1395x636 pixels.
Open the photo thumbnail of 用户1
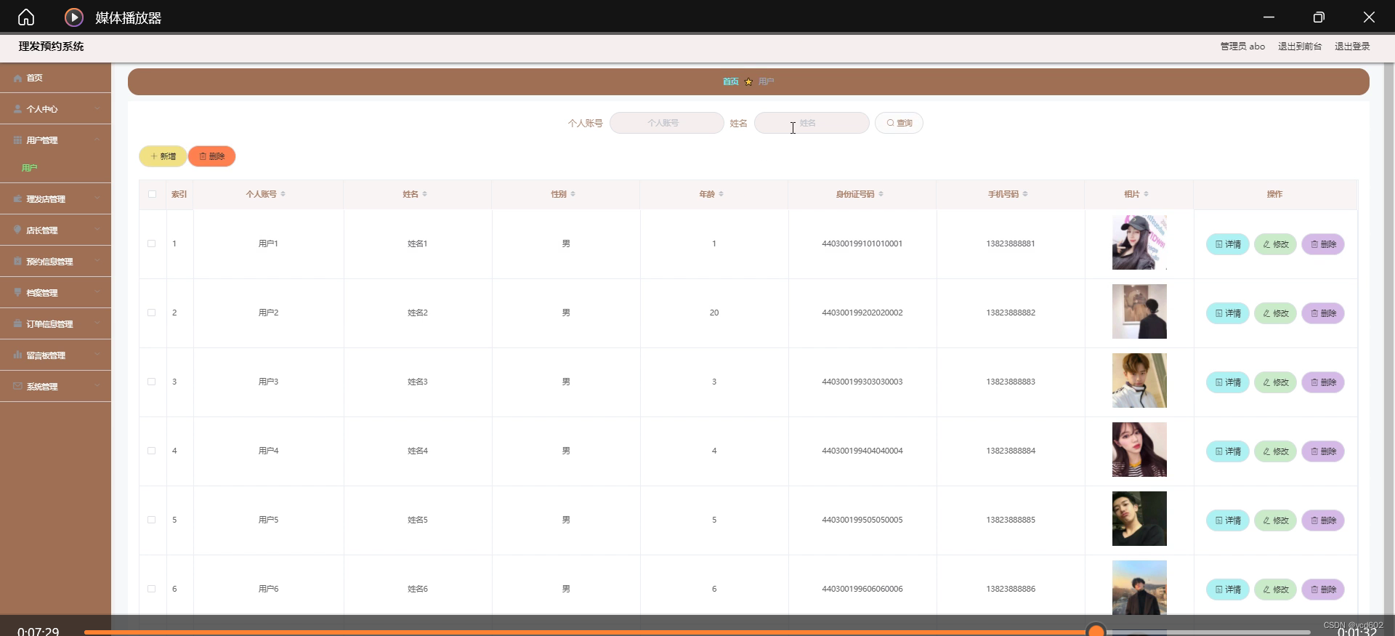click(1139, 242)
